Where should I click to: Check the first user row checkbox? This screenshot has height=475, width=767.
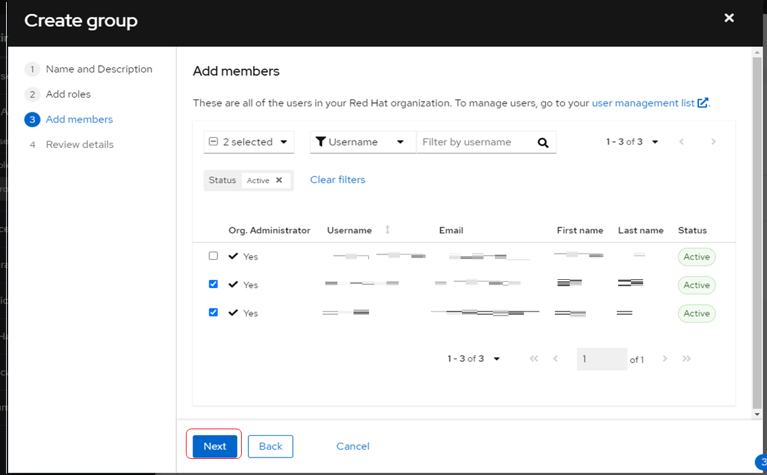click(x=213, y=256)
